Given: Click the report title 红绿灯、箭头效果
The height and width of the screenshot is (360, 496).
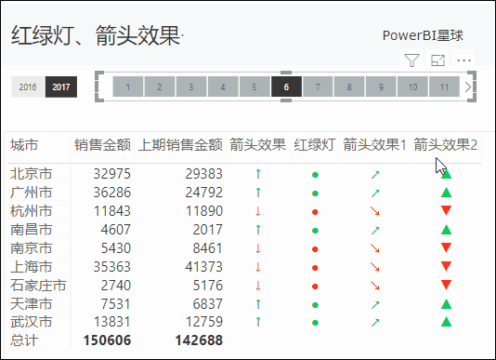Looking at the screenshot, I should point(96,35).
